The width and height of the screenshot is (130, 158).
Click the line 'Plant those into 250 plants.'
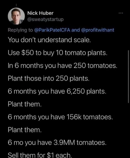pos(49,78)
